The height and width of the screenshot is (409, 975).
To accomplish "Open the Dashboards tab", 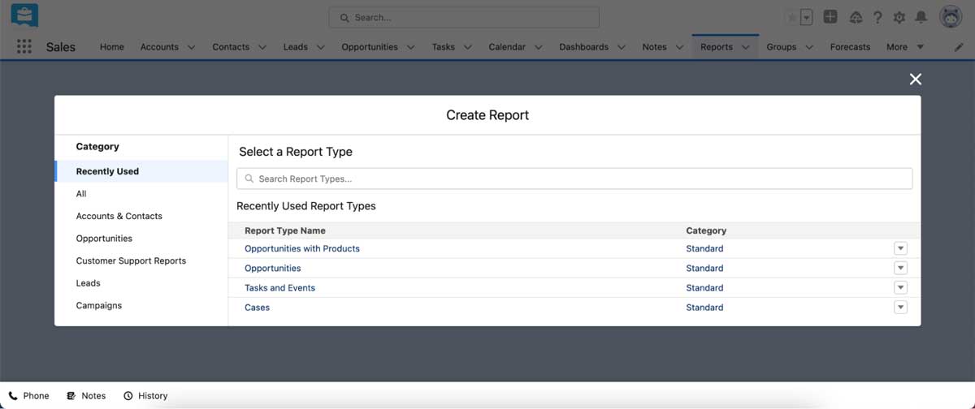I will point(584,47).
